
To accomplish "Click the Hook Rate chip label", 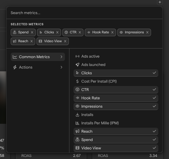I will coord(101,32).
